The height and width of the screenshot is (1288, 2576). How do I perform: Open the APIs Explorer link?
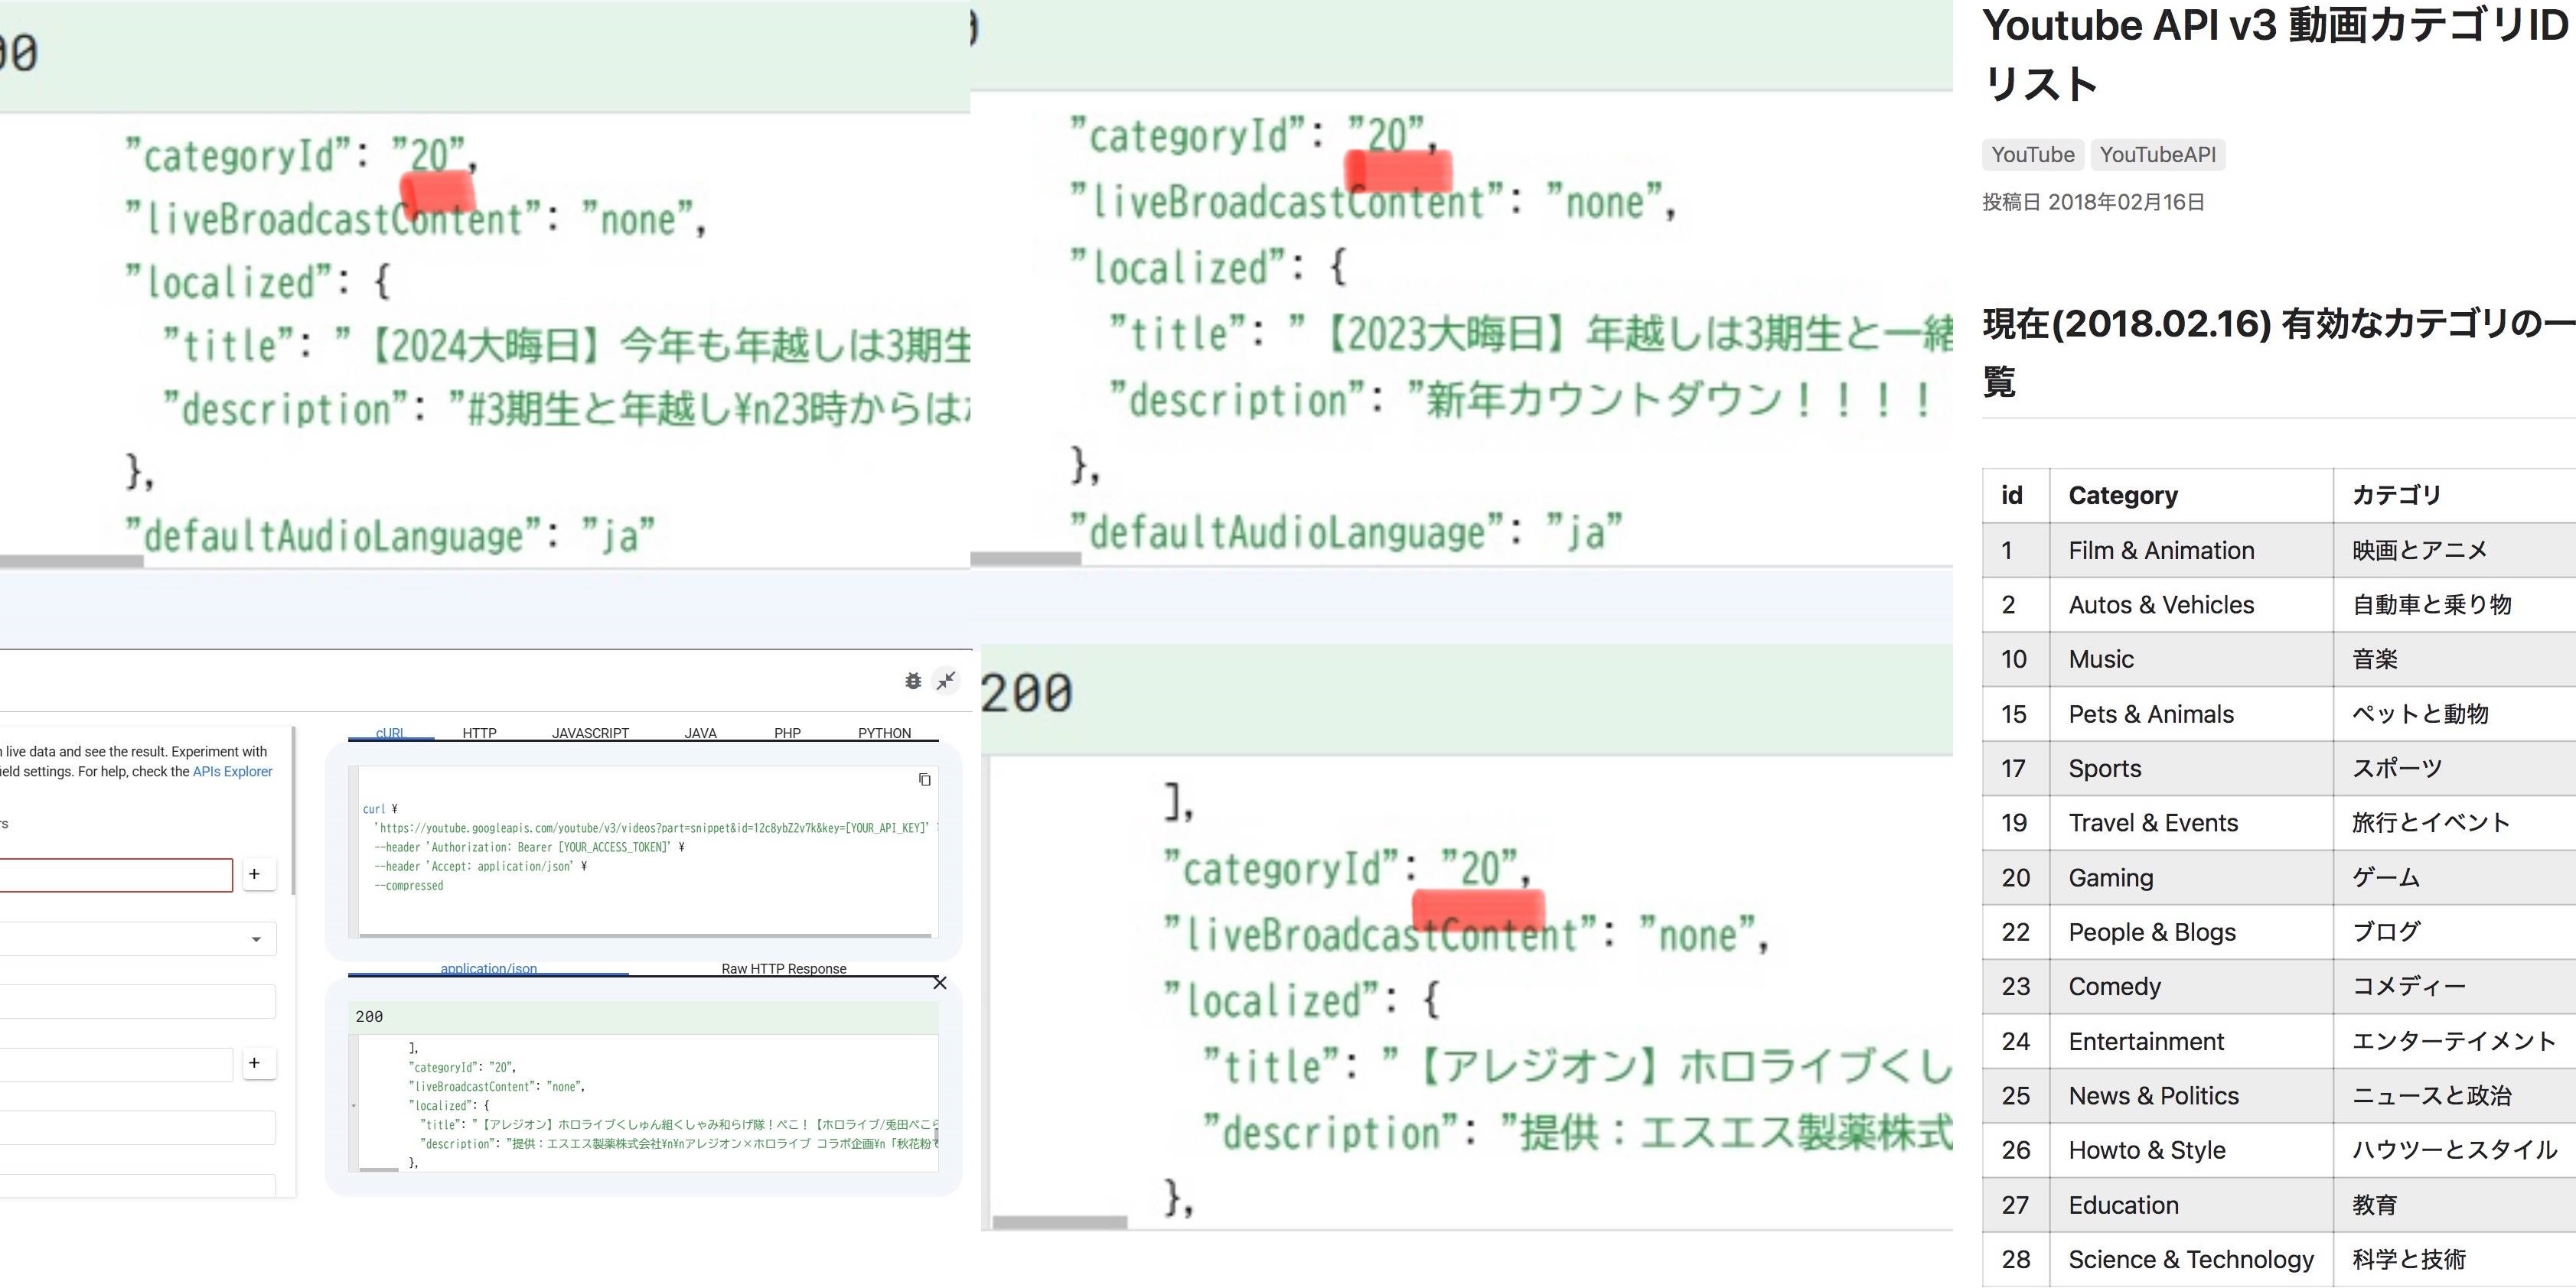pyautogui.click(x=232, y=772)
